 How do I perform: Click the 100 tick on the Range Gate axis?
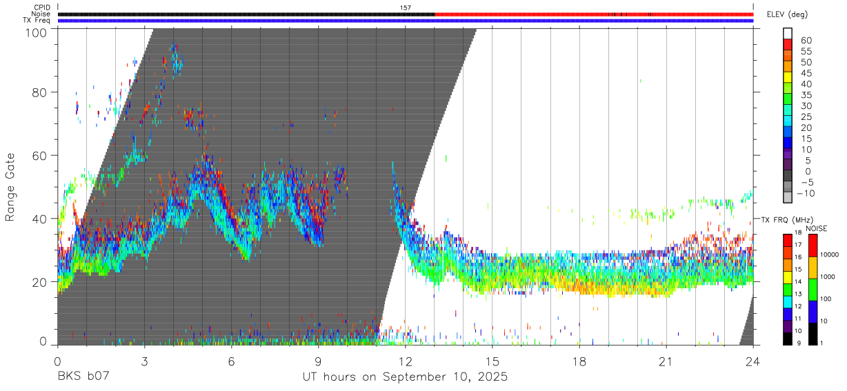36,32
